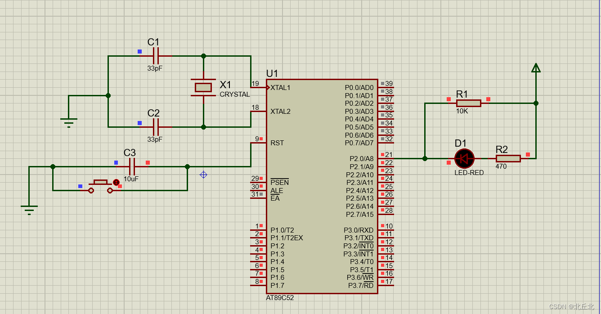Click the P3.0/RXD pin label
601x314 pixels.
pyautogui.click(x=359, y=230)
